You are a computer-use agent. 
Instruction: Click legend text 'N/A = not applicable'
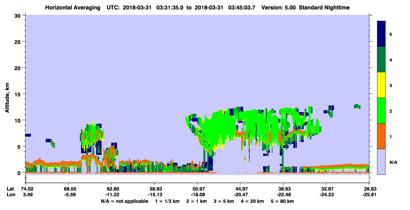124,201
